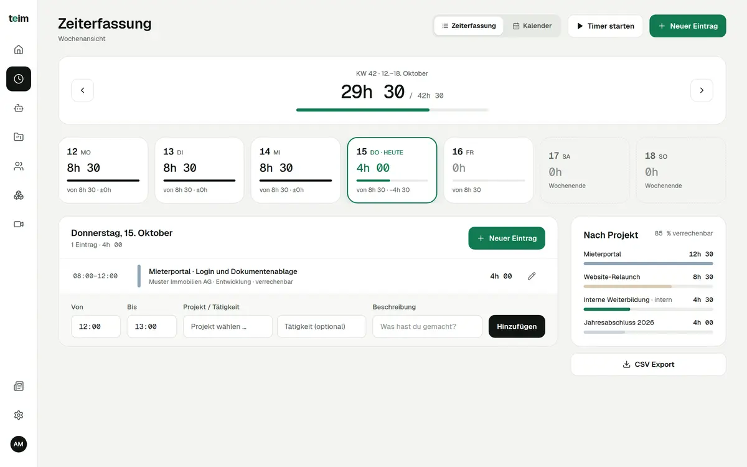Select the Wednesday 14 day card
Viewport: 747px width, 467px height.
click(296, 170)
